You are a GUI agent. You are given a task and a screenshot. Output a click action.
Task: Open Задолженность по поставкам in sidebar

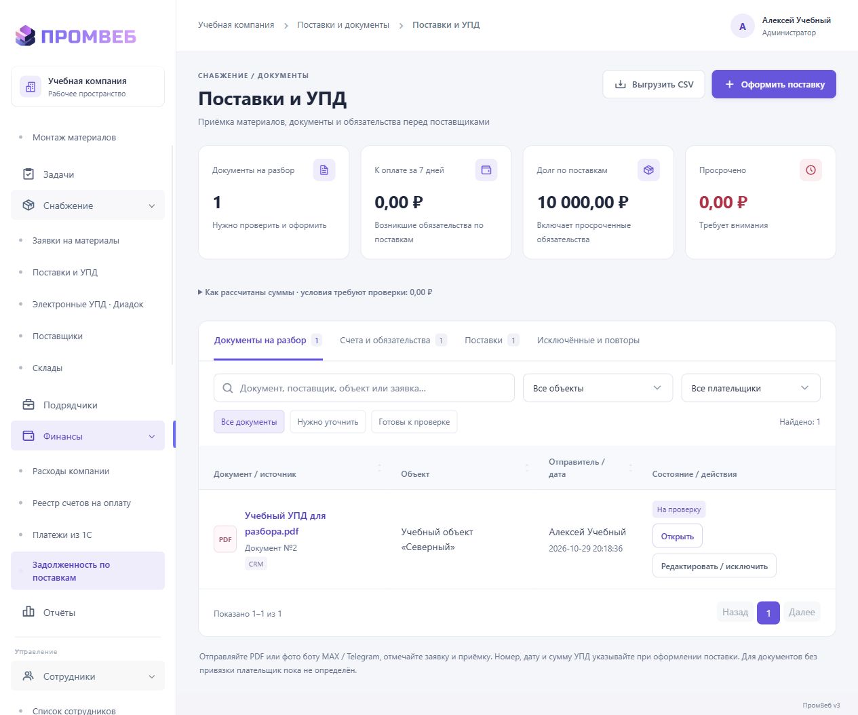[87, 571]
